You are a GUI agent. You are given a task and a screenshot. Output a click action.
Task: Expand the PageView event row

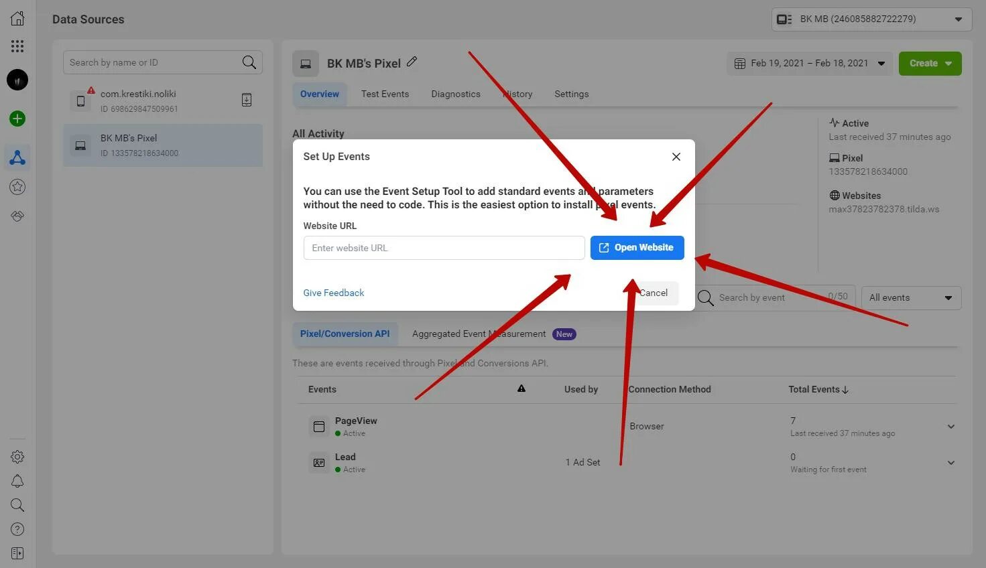coord(951,427)
